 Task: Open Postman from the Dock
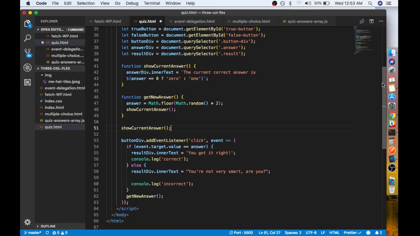click(392, 150)
